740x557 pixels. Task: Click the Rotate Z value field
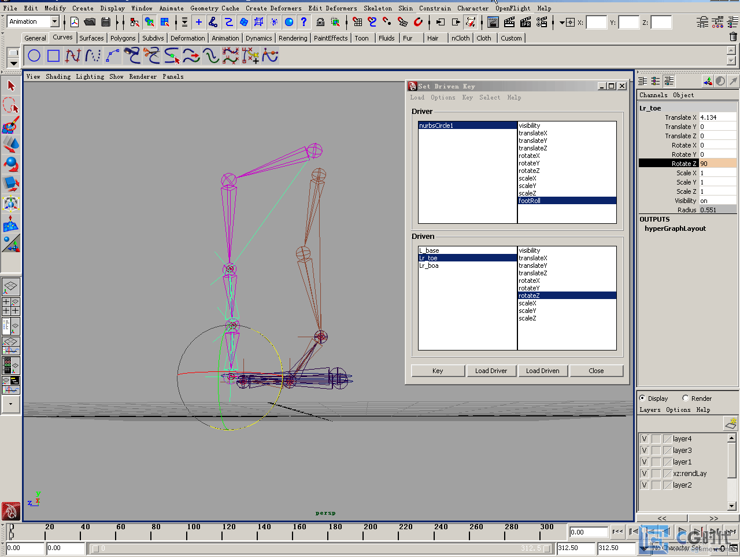718,164
